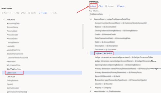Select the Equals() data source row
This screenshot has height=93, width=161.
pyautogui.click(x=10, y=84)
